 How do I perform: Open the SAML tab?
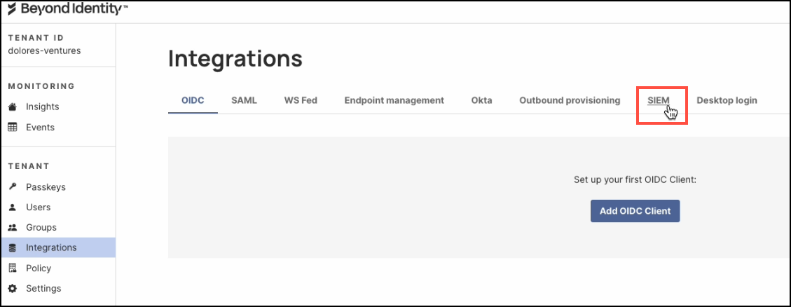point(244,100)
